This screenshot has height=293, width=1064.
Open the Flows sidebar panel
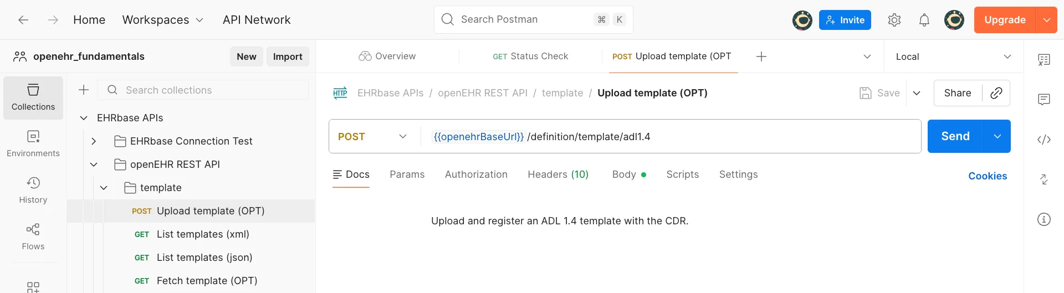pyautogui.click(x=33, y=237)
